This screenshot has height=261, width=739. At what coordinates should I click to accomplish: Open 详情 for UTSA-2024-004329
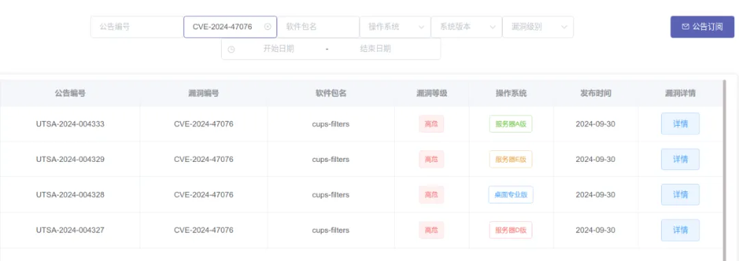pyautogui.click(x=680, y=159)
